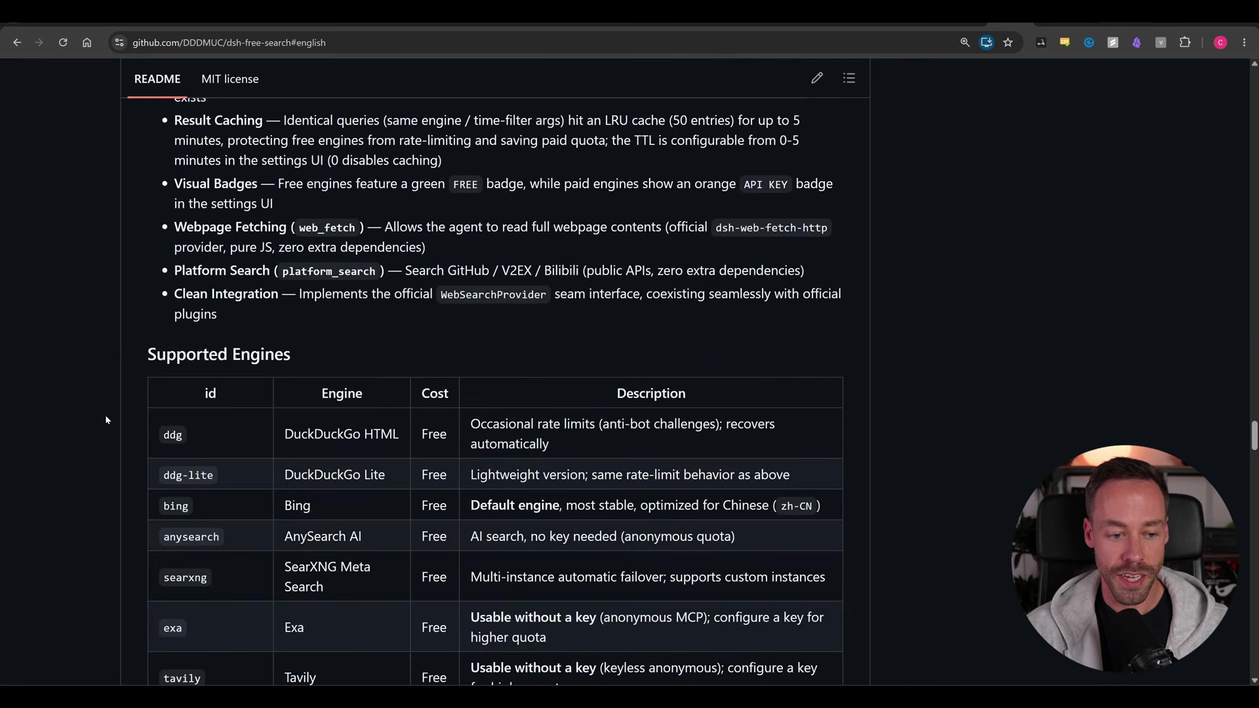The width and height of the screenshot is (1259, 708).
Task: Open the browser home page icon
Action: click(87, 43)
